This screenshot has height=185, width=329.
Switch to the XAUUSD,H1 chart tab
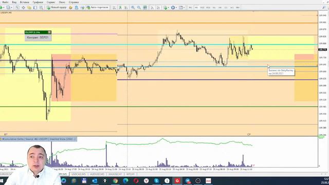coord(115,174)
